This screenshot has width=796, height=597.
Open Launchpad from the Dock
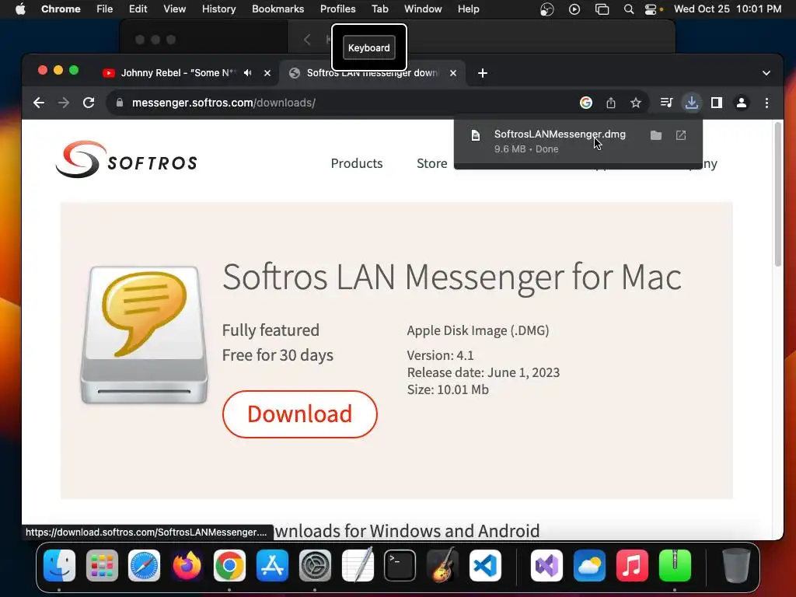point(102,566)
